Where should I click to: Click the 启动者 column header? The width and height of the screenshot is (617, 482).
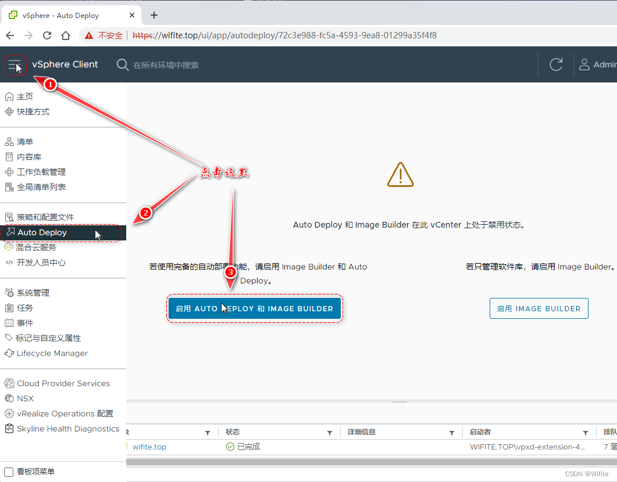coord(480,432)
